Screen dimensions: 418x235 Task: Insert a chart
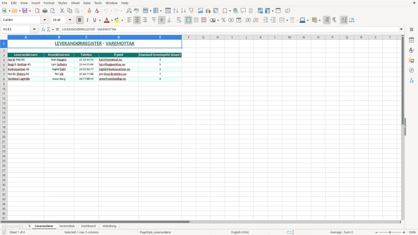(208, 11)
